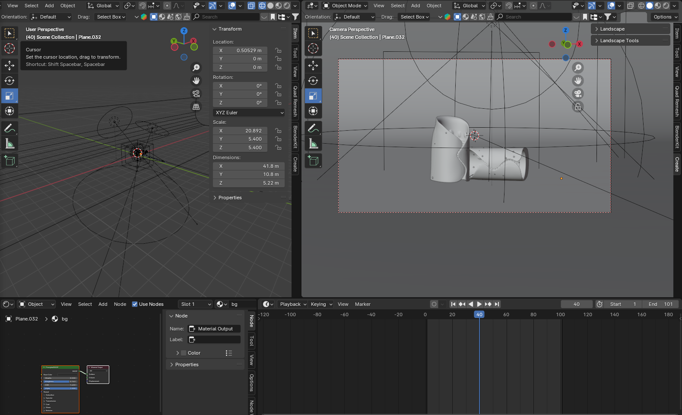
Task: Toggle lock on Location X field
Action: tap(279, 50)
